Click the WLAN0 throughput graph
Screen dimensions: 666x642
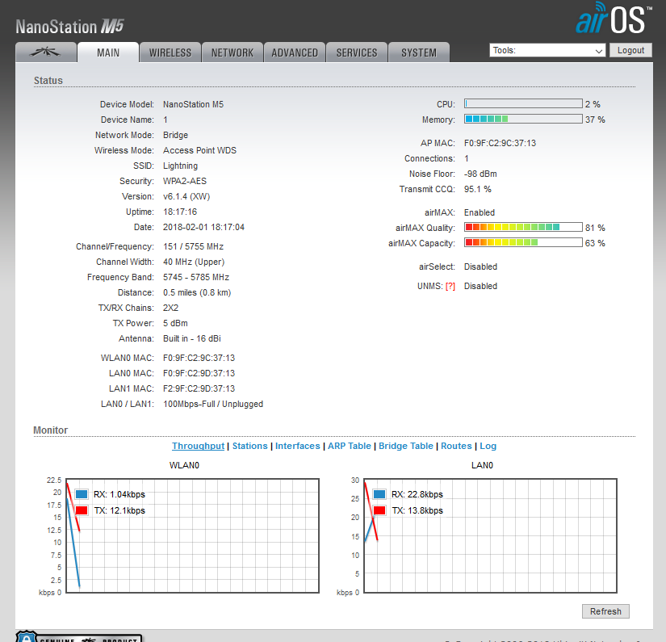click(x=192, y=535)
